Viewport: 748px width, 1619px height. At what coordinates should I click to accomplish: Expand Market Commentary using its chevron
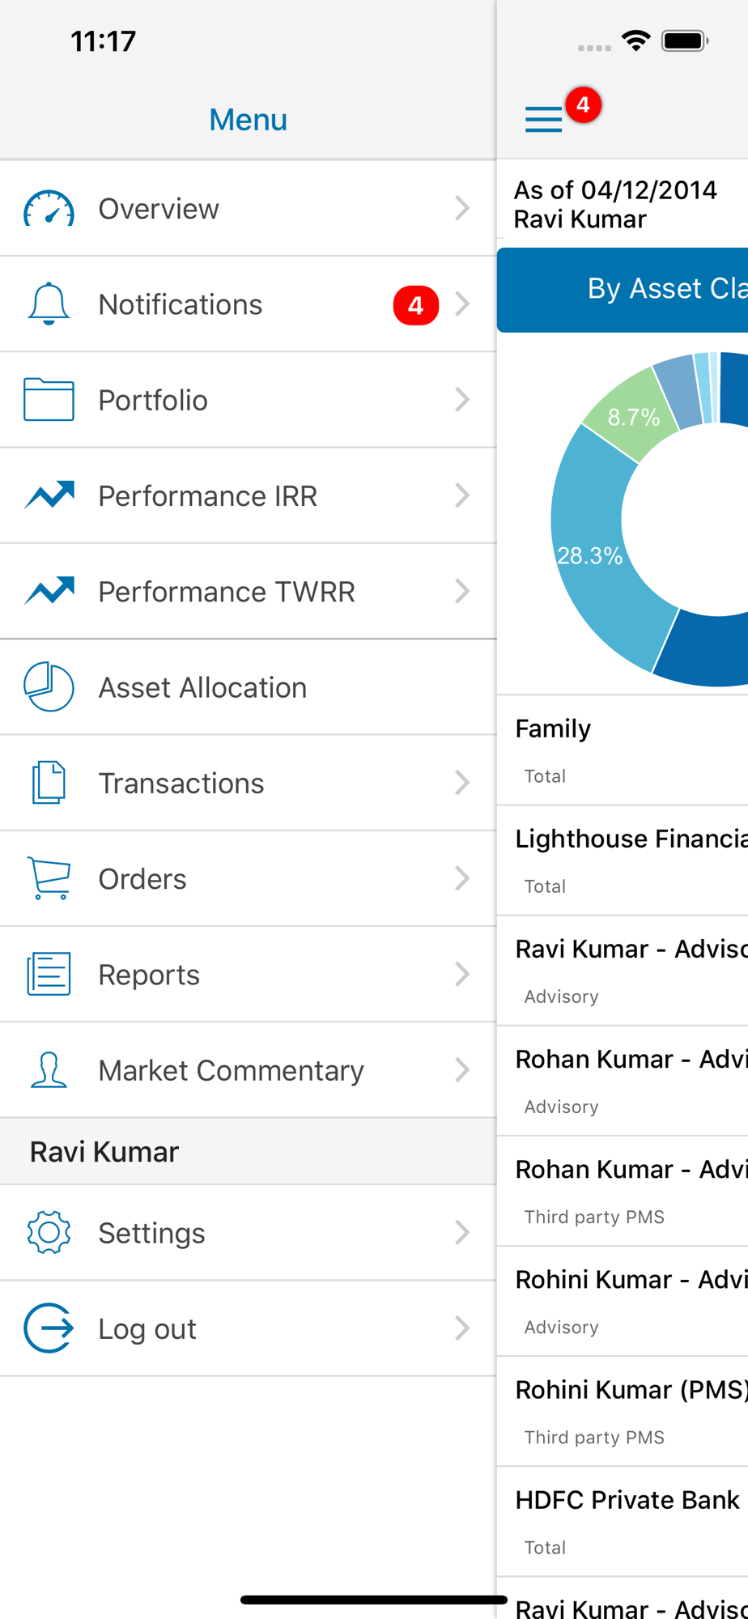(x=462, y=1070)
